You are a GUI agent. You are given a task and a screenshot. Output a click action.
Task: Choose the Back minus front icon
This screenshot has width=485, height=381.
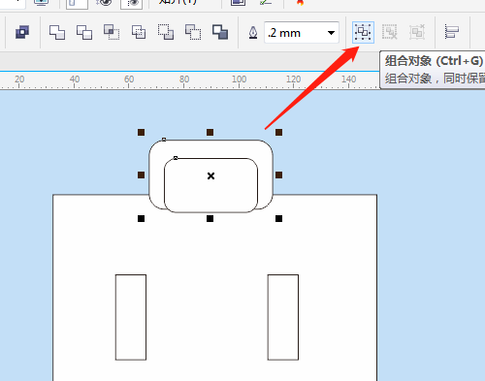pos(193,32)
